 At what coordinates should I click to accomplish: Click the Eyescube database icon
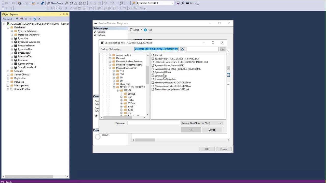click(16, 38)
